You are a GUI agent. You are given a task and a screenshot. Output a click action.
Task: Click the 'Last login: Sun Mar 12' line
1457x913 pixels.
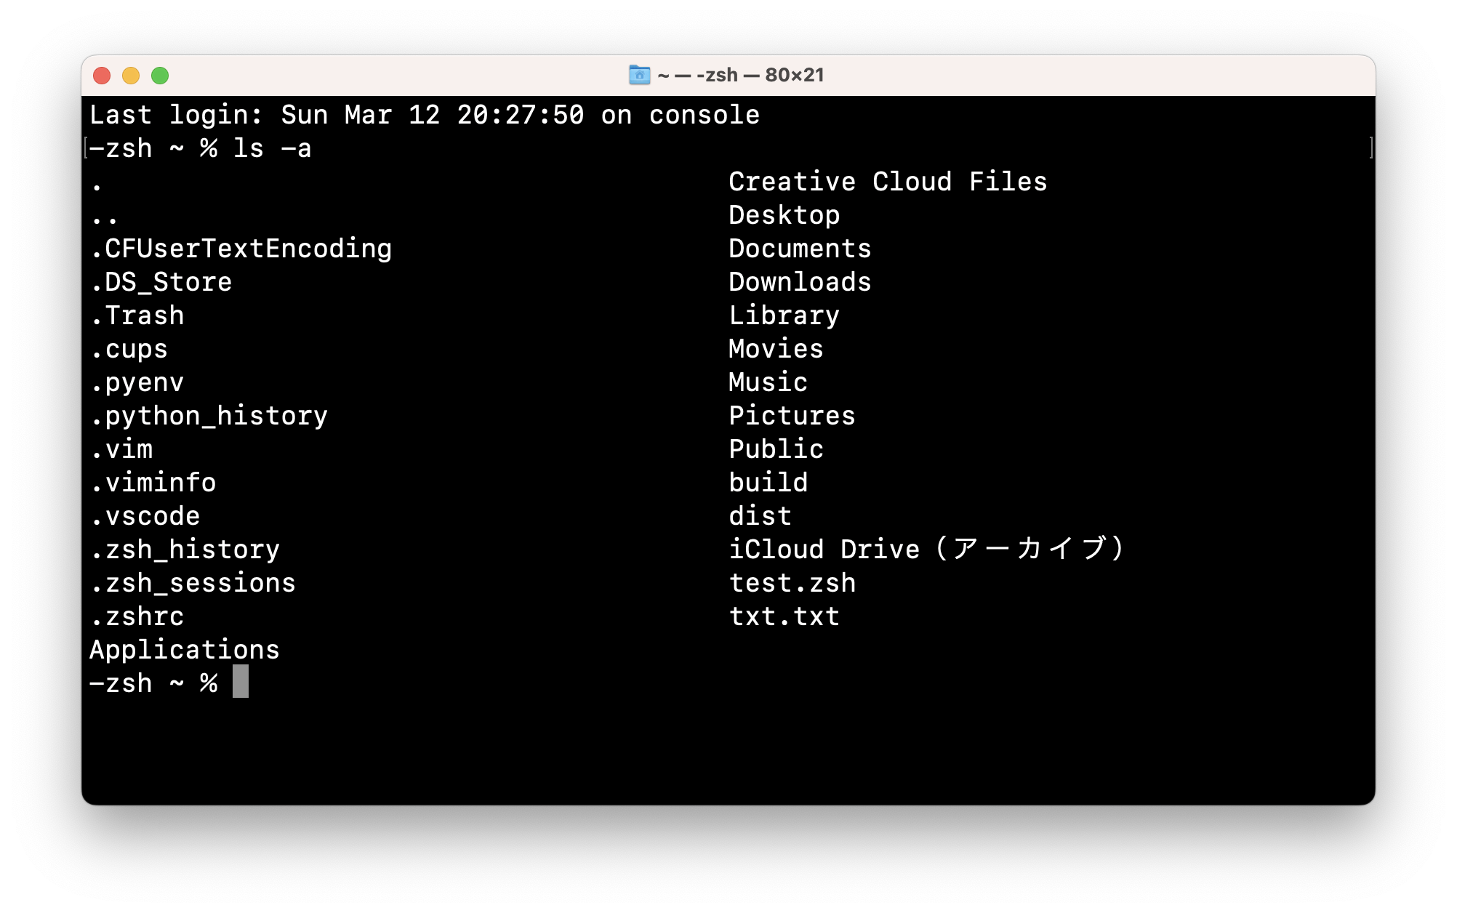425,115
